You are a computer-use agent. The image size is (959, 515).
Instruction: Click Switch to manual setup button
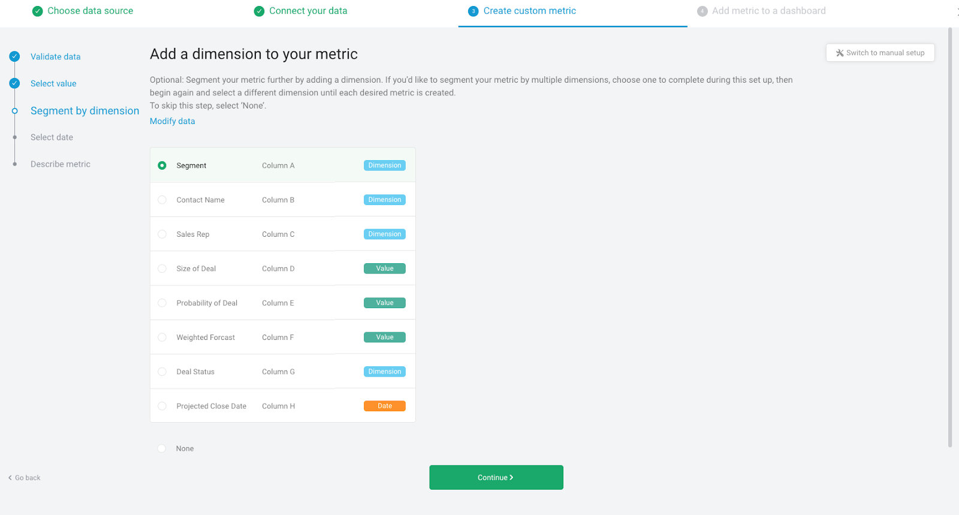pyautogui.click(x=880, y=53)
